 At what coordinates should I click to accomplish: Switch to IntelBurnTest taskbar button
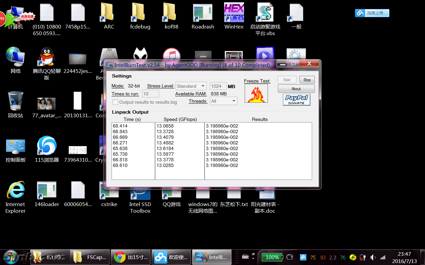pyautogui.click(x=212, y=257)
